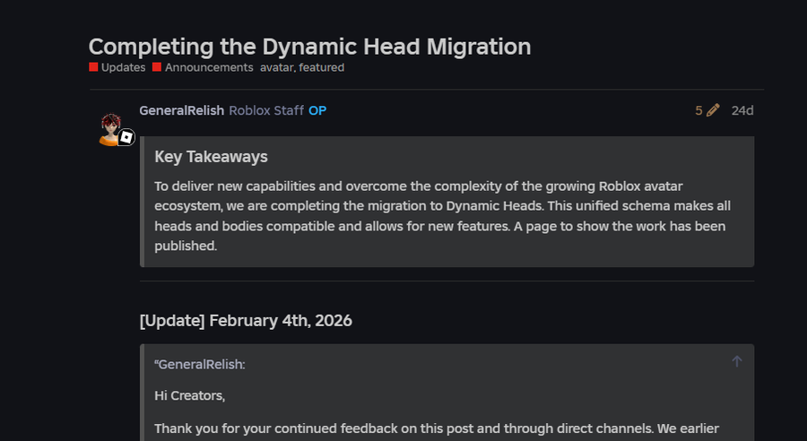Image resolution: width=807 pixels, height=441 pixels.
Task: Click the Roblox Staff badge on avatar
Action: [x=126, y=137]
